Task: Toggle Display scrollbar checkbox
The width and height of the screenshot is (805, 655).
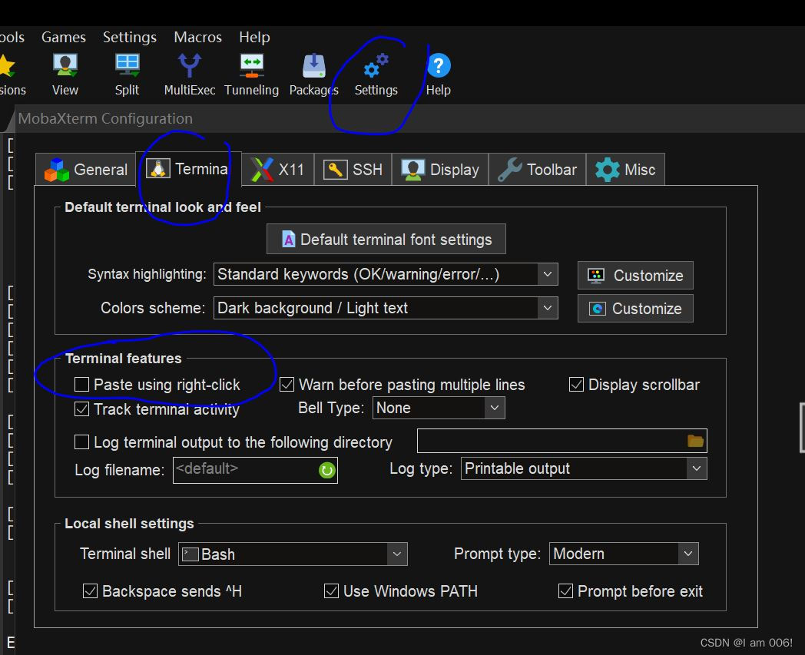Action: (576, 384)
